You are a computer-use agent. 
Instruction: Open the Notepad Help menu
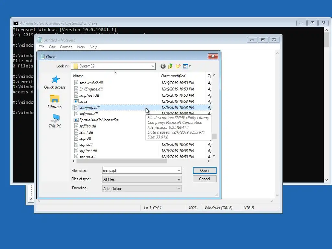(x=93, y=47)
